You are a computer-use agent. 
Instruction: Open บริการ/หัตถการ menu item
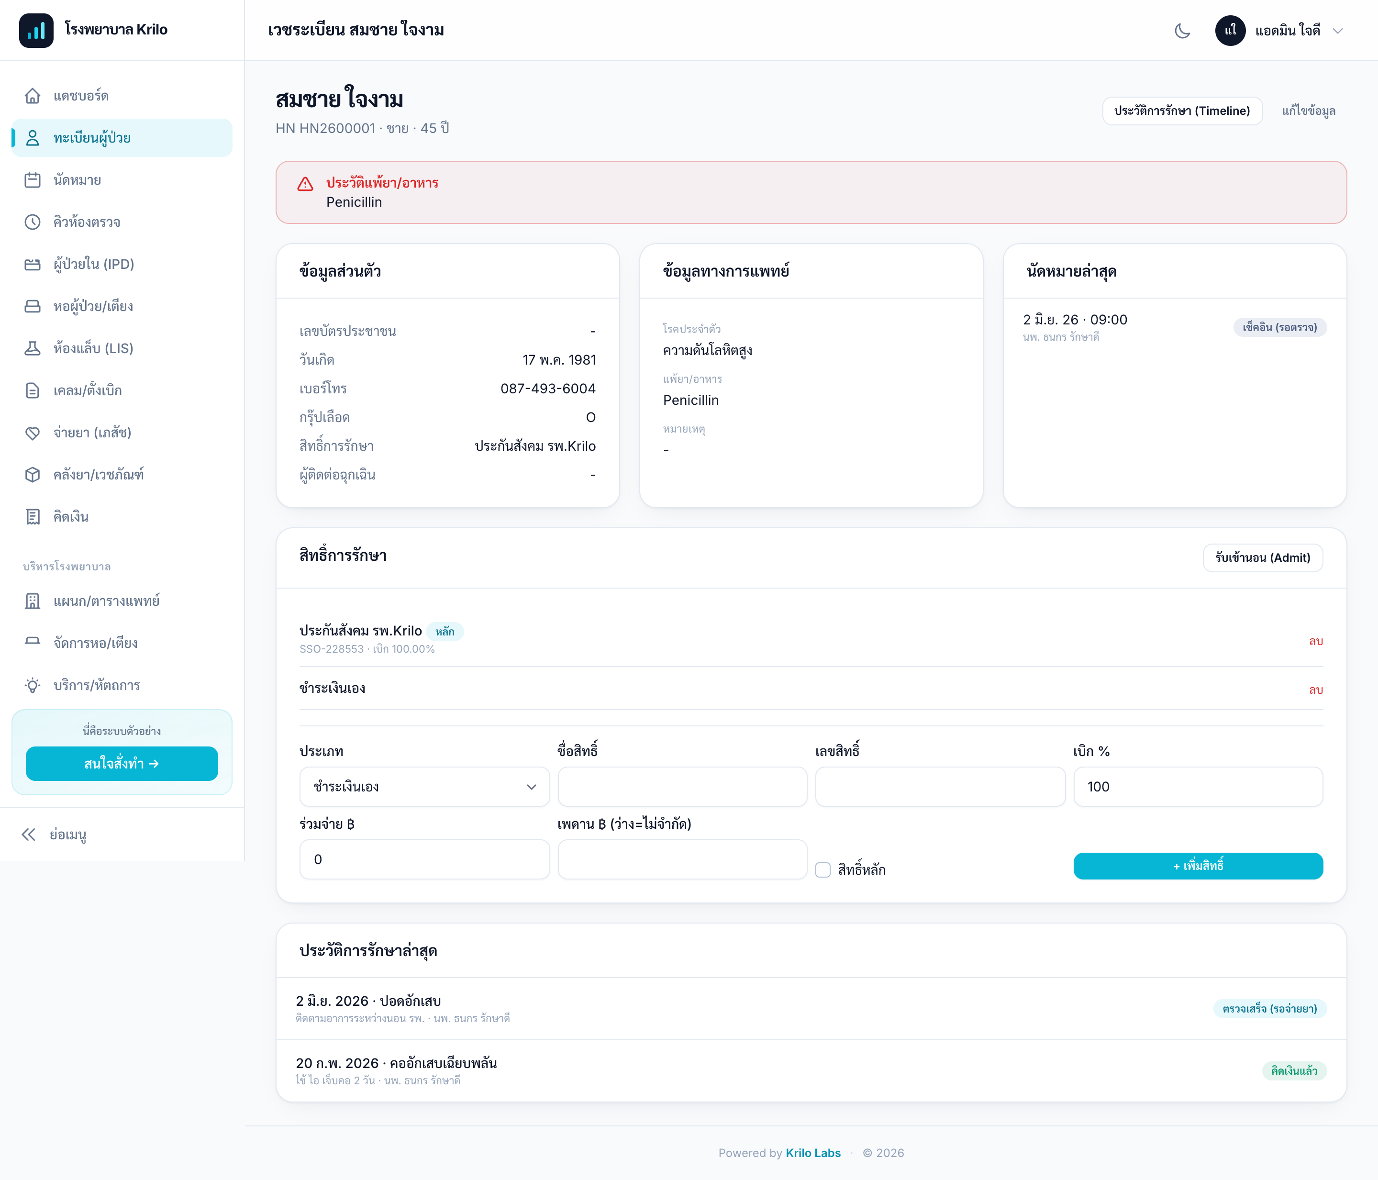122,685
